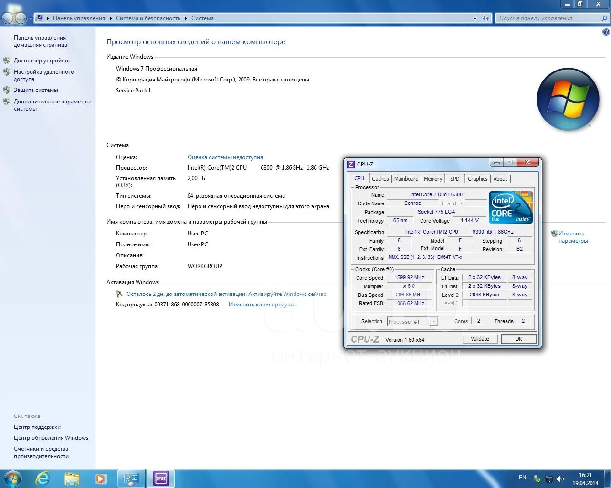The height and width of the screenshot is (488, 611).
Task: Click the network tray icon
Action: click(549, 479)
